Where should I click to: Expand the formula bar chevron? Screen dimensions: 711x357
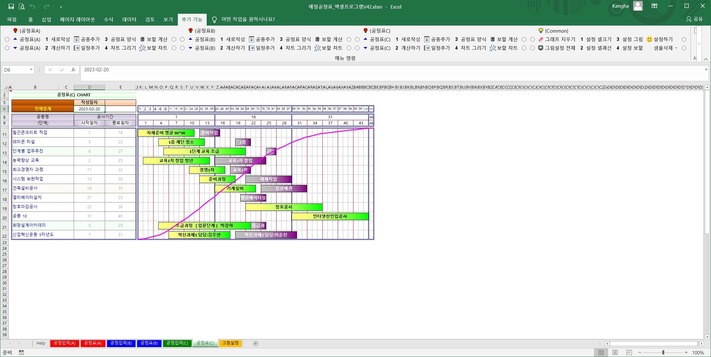[706, 69]
